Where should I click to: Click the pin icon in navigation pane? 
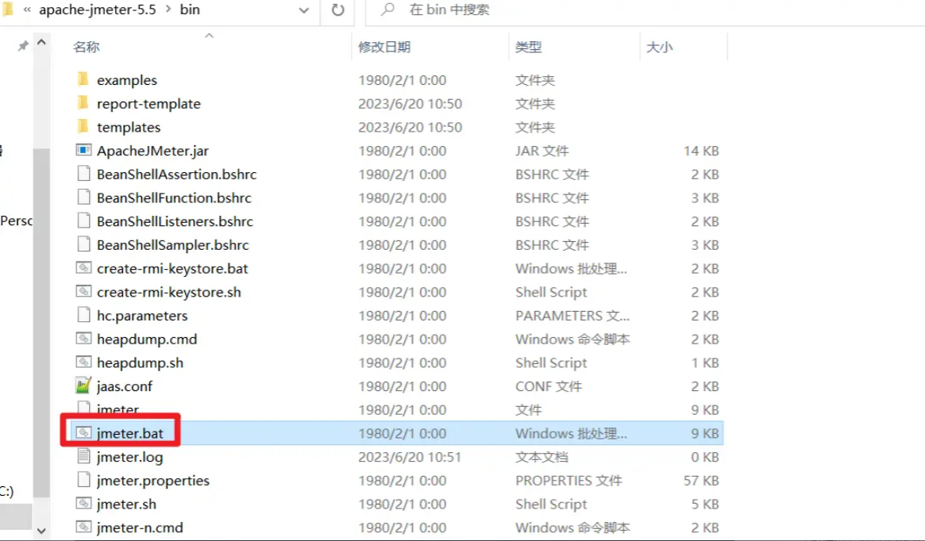(22, 46)
